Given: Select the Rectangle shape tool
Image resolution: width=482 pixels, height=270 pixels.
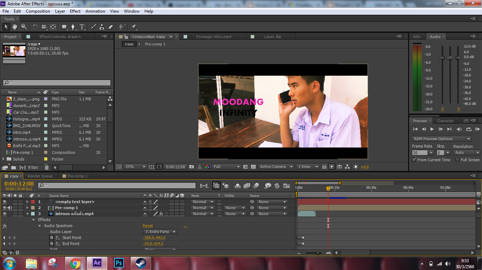Looking at the screenshot, I should (64, 27).
